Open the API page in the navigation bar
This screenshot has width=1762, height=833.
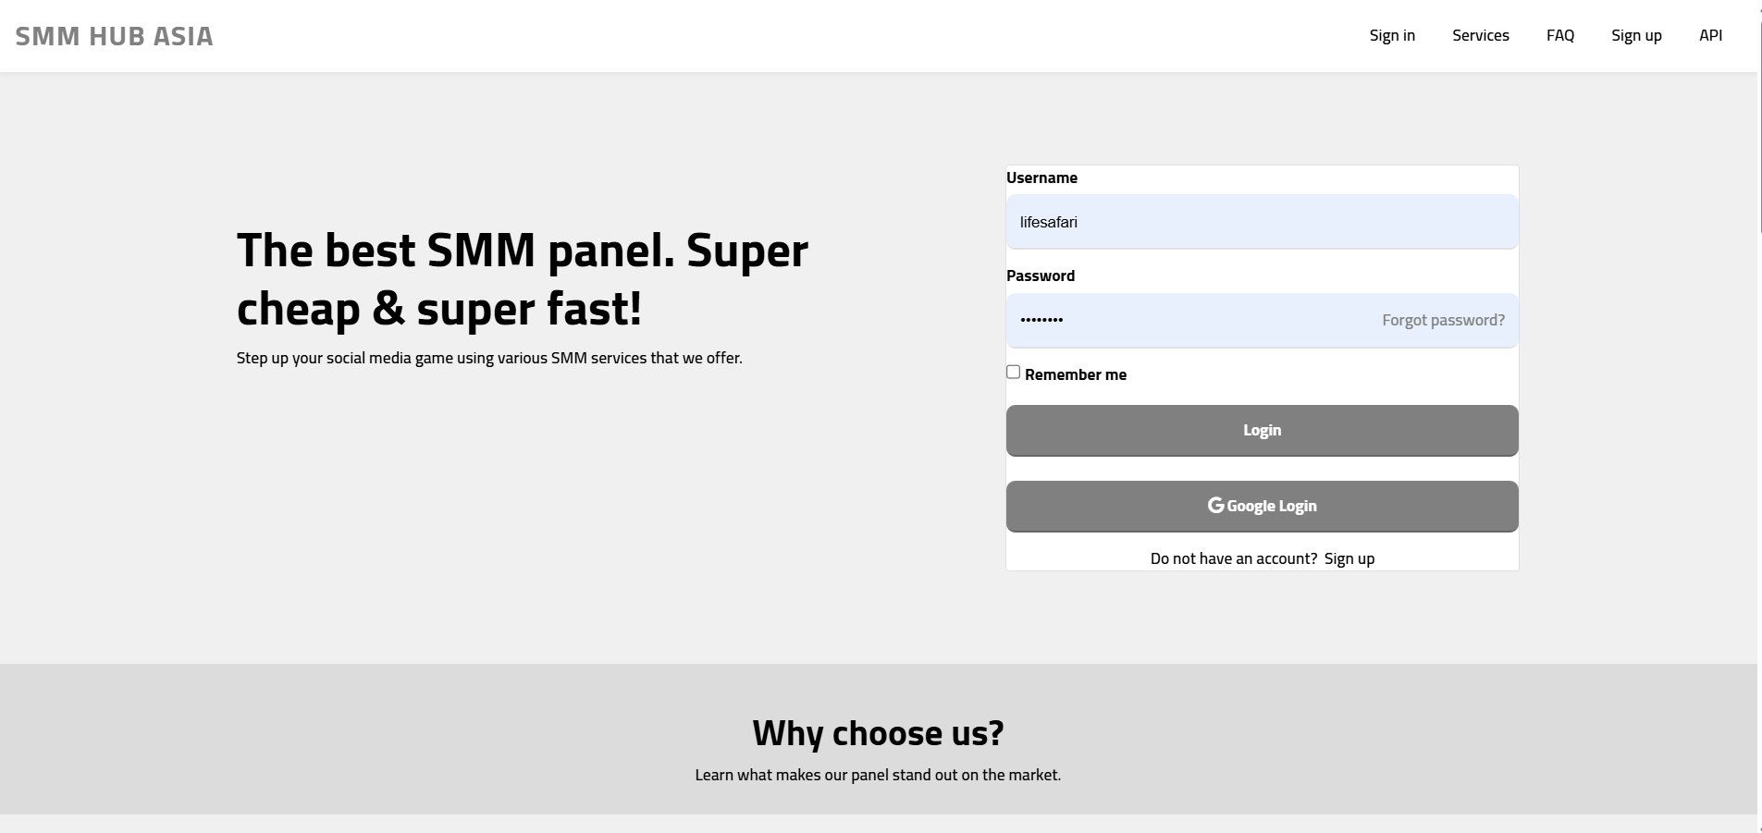(1710, 35)
